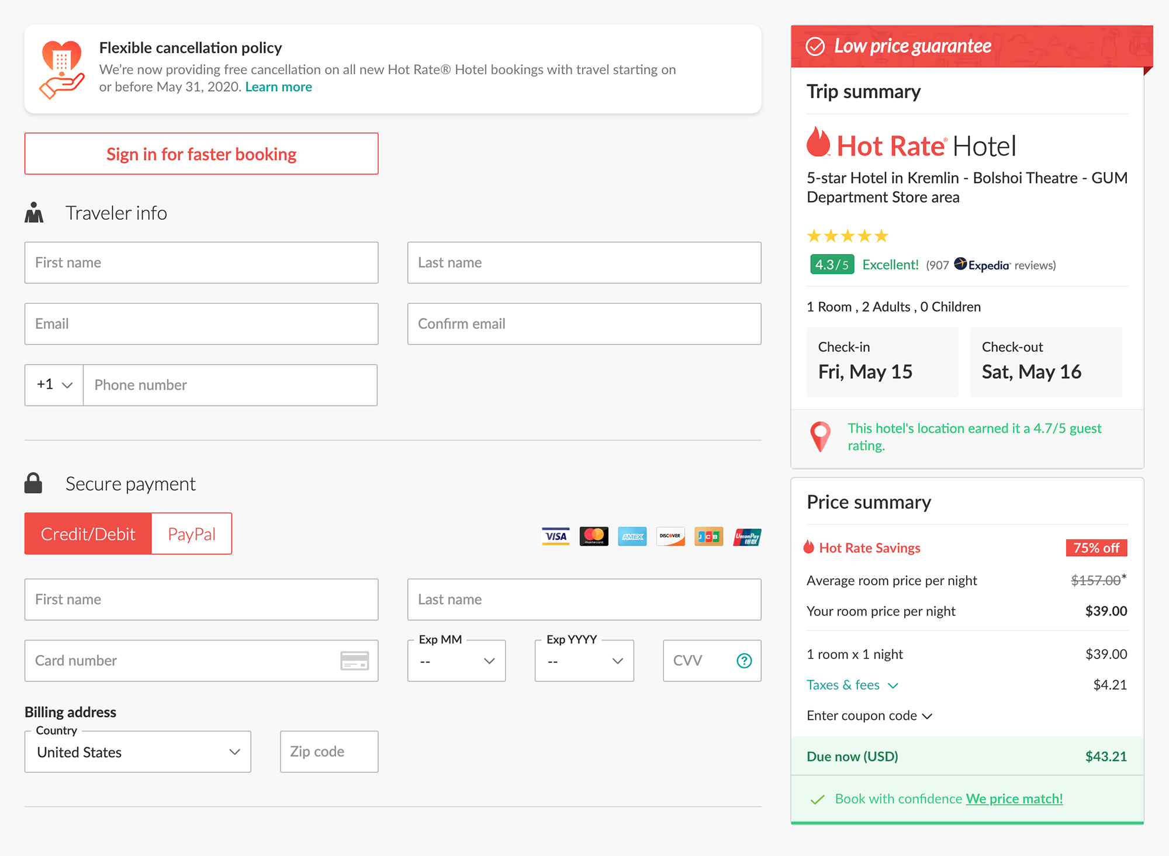Open the Exp MM dropdown
The image size is (1169, 856).
click(x=456, y=661)
